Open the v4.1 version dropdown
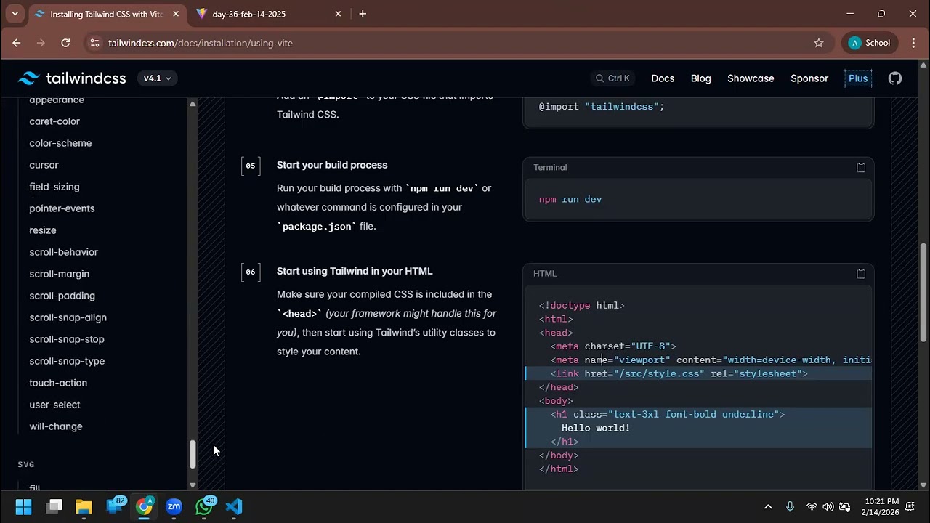 click(x=157, y=78)
